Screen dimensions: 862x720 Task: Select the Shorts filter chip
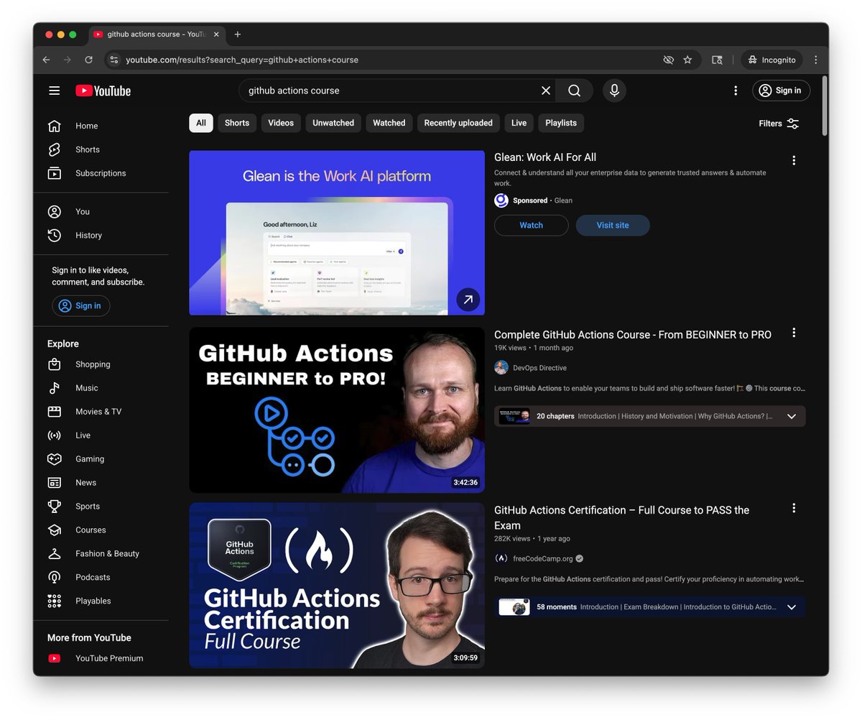point(237,123)
